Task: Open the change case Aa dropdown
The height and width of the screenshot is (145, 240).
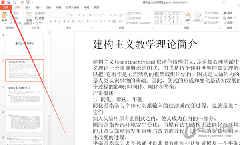Action: pos(80,22)
